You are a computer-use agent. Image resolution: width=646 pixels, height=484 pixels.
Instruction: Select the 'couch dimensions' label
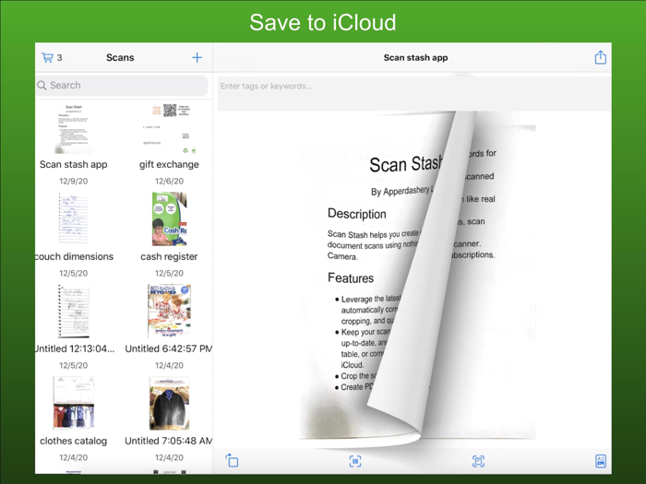point(74,256)
